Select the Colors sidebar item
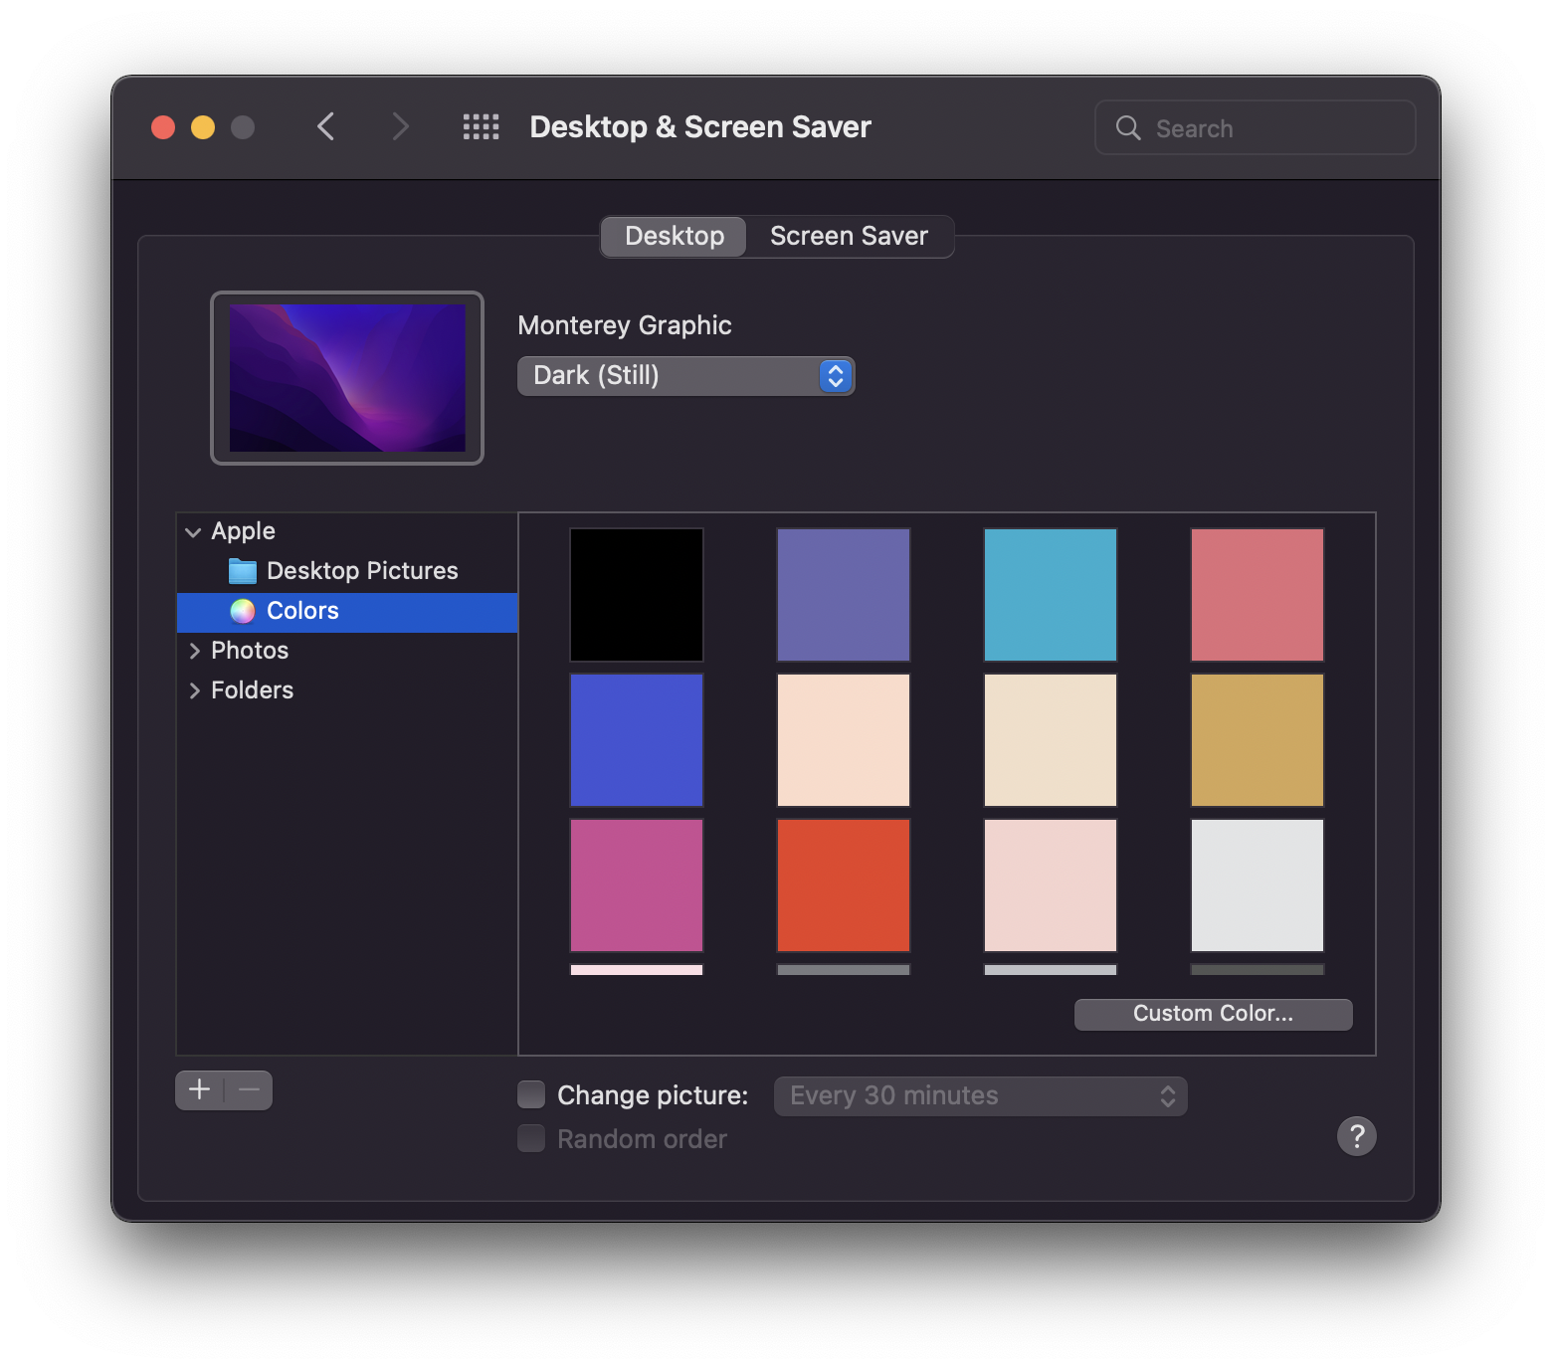 (x=347, y=612)
